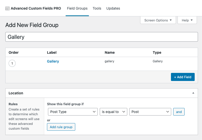Click the order number 1 circle handle

tap(12, 63)
